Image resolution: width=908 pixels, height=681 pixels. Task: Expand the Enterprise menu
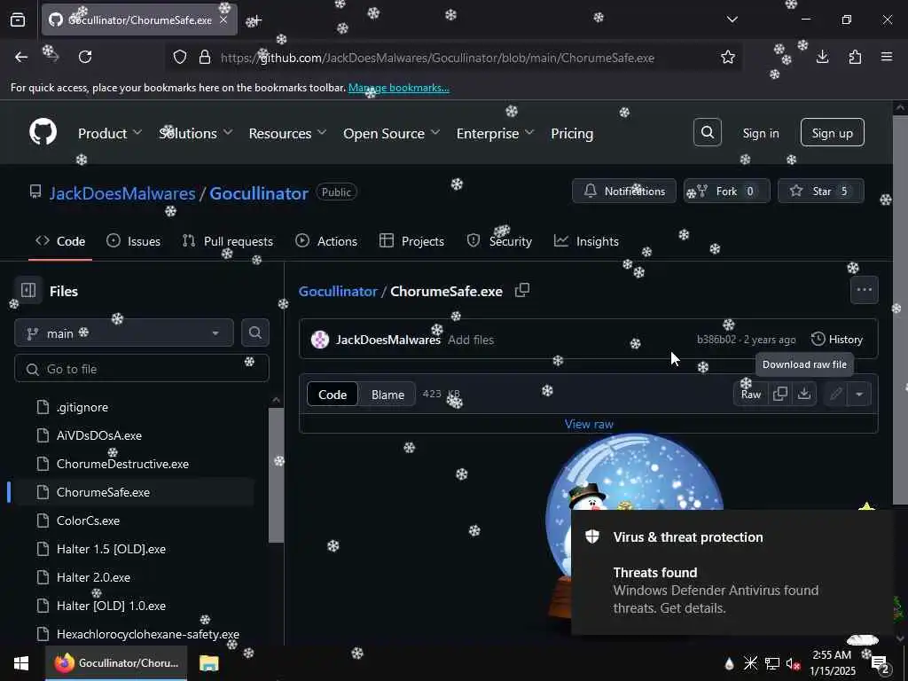(x=495, y=133)
